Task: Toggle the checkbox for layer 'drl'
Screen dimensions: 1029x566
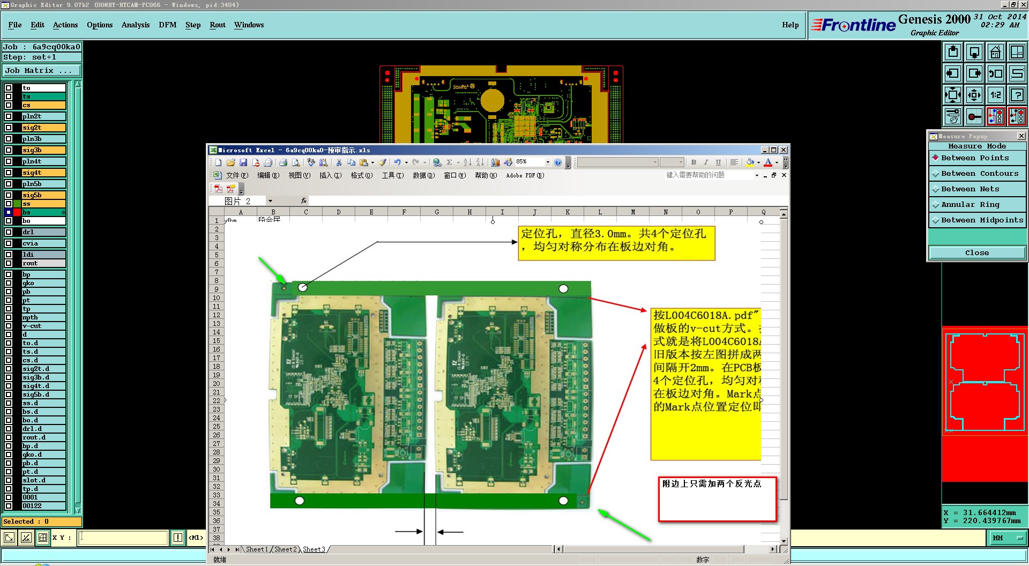Action: click(9, 232)
